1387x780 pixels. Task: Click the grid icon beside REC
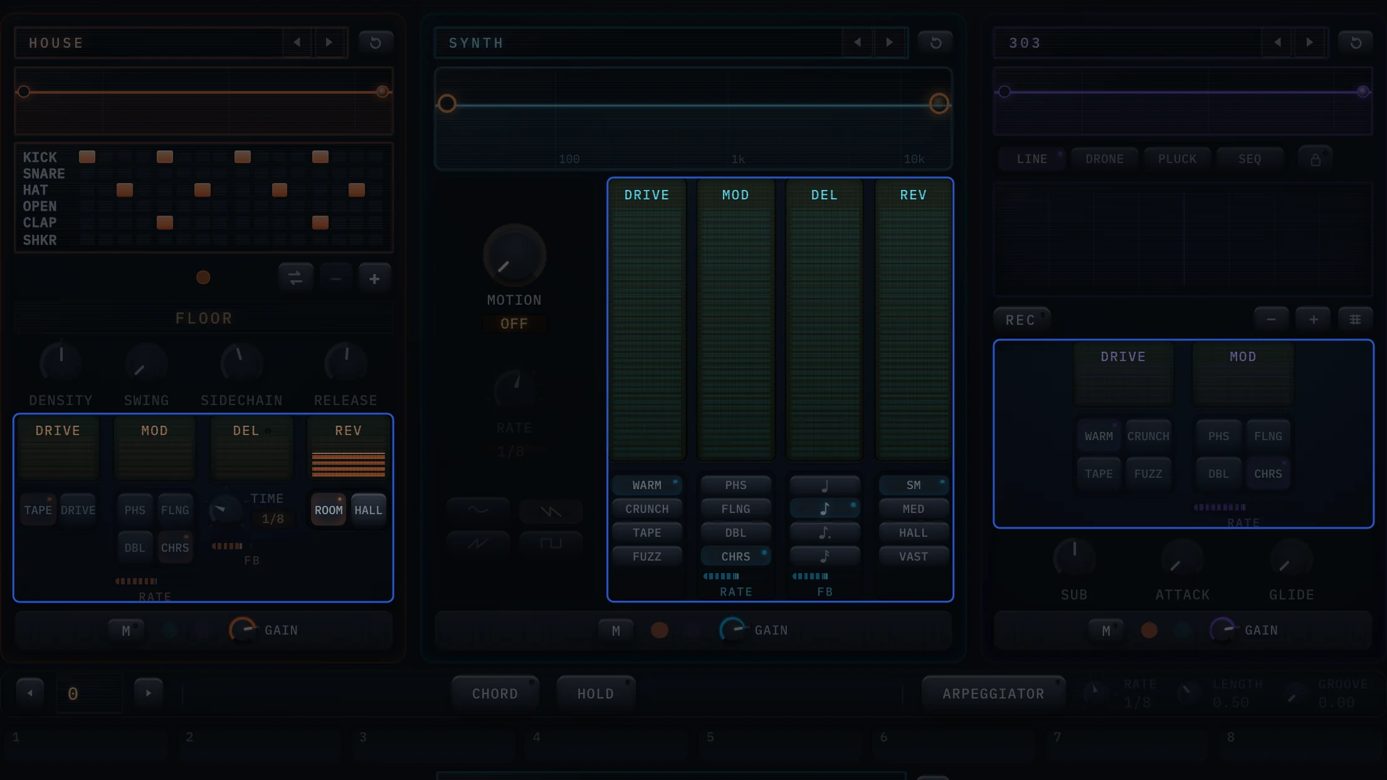click(x=1355, y=320)
